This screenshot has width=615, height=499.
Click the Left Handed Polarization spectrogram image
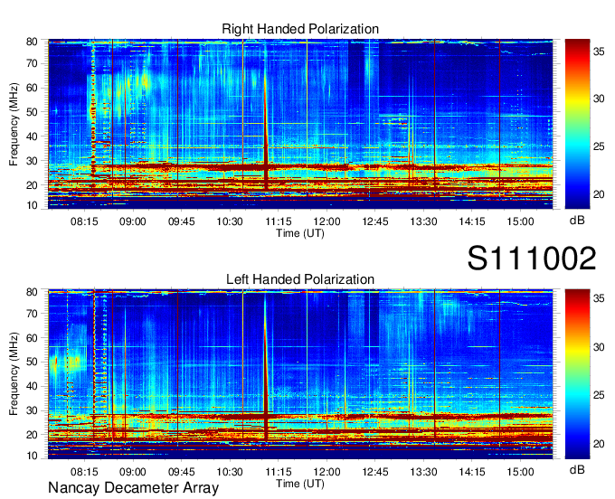pos(300,374)
